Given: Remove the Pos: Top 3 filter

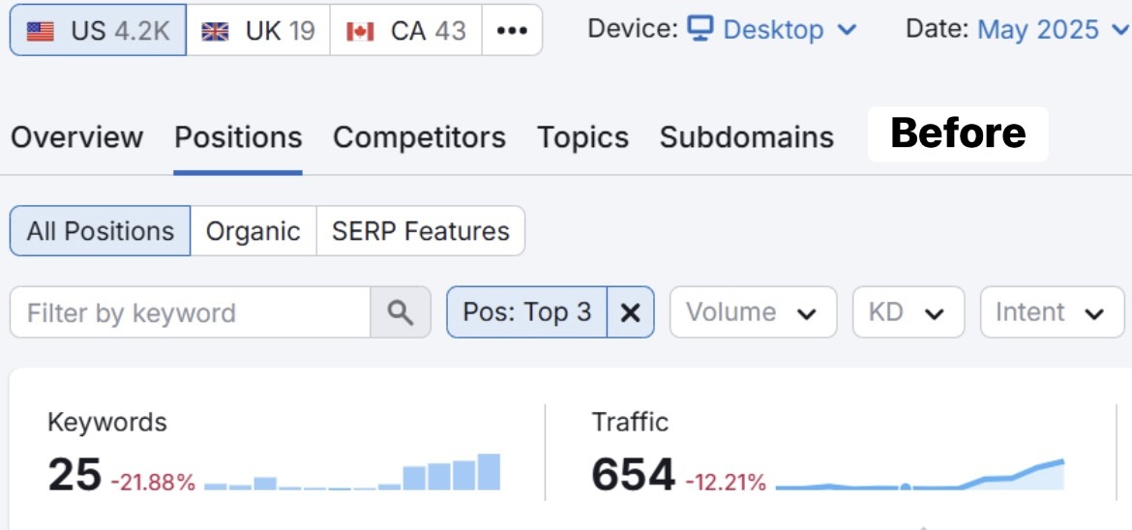Looking at the screenshot, I should coord(630,312).
